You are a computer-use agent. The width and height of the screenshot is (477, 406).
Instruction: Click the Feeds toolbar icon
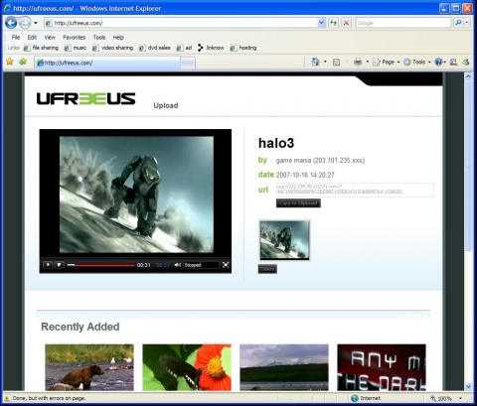point(336,62)
